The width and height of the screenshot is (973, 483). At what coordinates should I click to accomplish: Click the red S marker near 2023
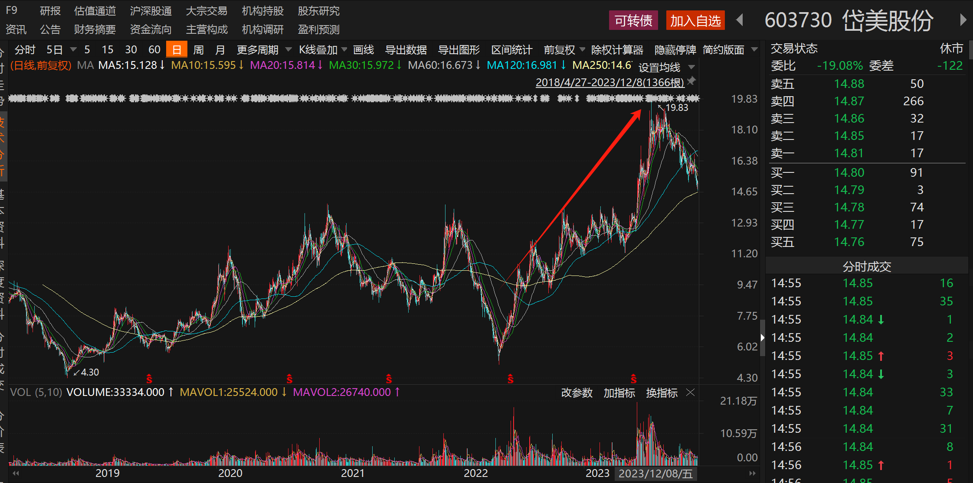click(x=634, y=379)
